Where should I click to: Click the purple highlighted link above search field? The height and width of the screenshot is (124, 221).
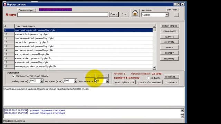55,10
